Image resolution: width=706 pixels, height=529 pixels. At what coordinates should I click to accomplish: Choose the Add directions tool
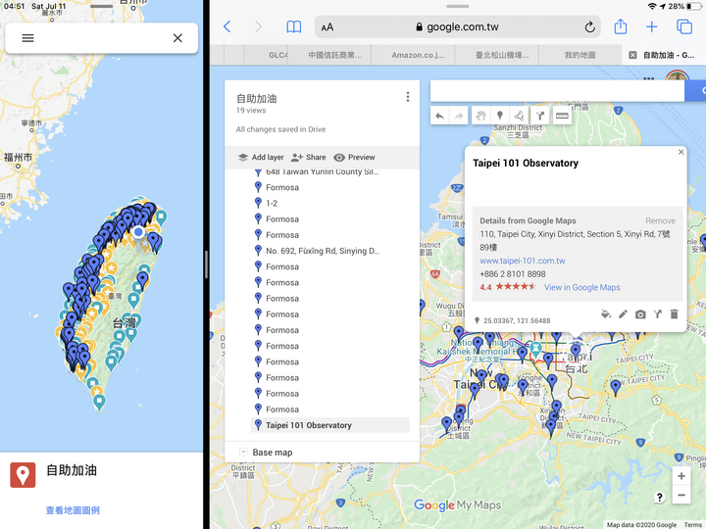(x=540, y=116)
